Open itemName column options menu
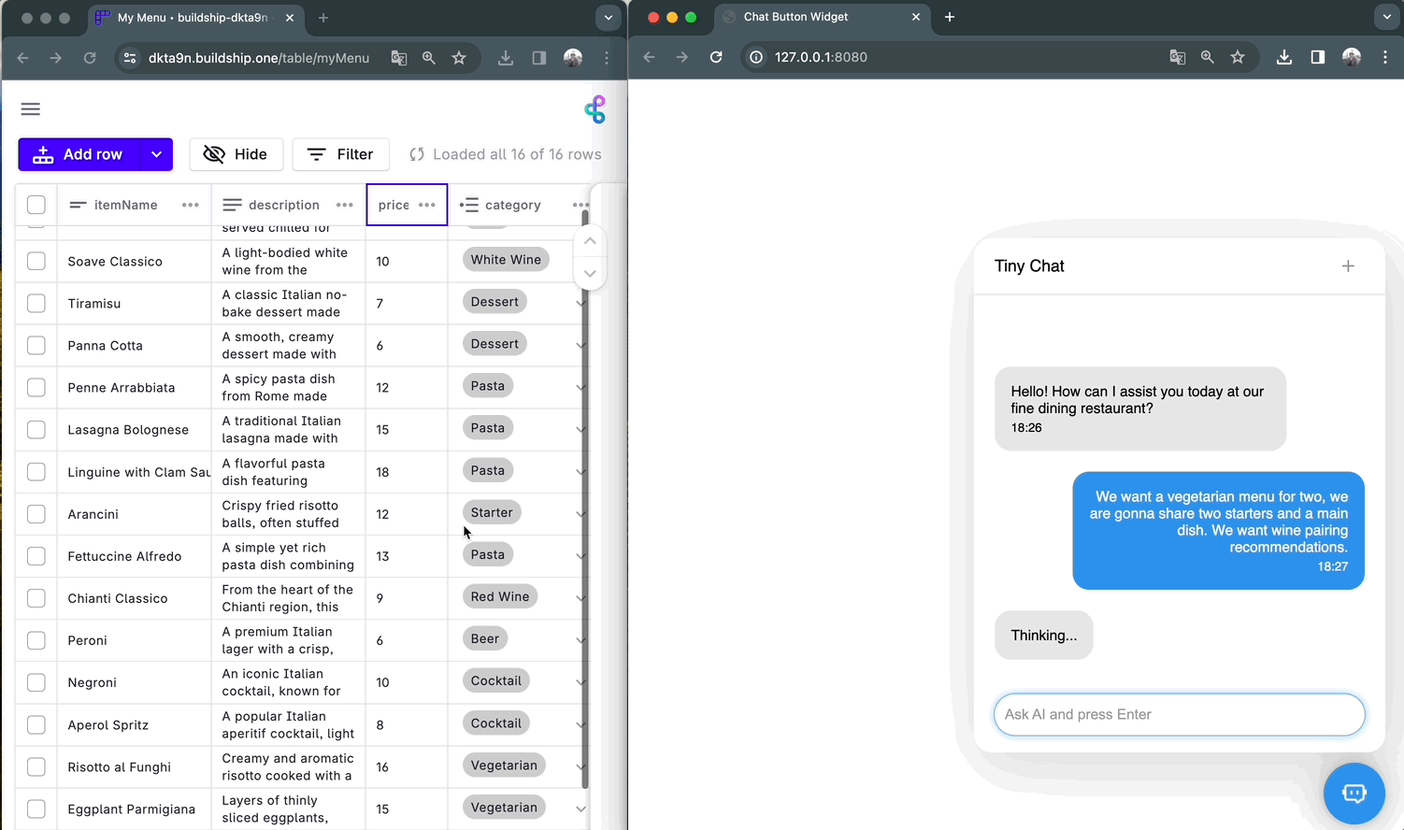Viewport: 1404px width, 830px height. point(191,205)
